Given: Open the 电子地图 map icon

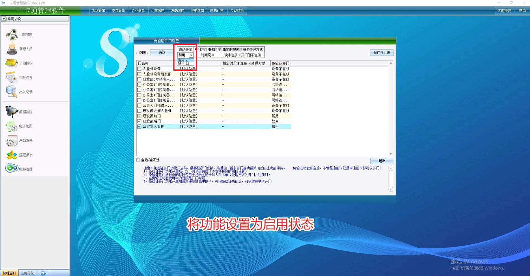Looking at the screenshot, I should pyautogui.click(x=12, y=126).
